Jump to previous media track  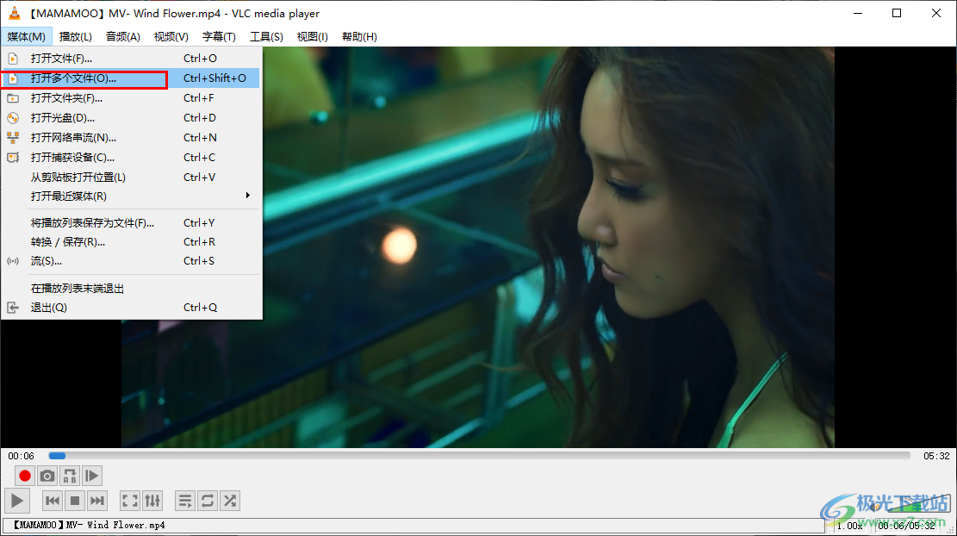click(53, 502)
